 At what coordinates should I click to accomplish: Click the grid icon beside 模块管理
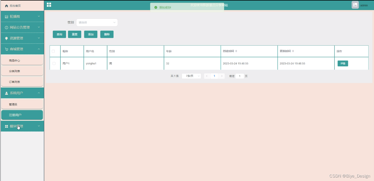(x=7, y=126)
